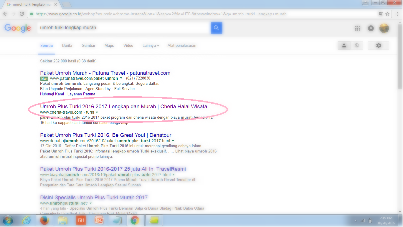Expand cheria-travel.com URL dropdown arrow
The width and height of the screenshot is (403, 227).
pyautogui.click(x=97, y=112)
